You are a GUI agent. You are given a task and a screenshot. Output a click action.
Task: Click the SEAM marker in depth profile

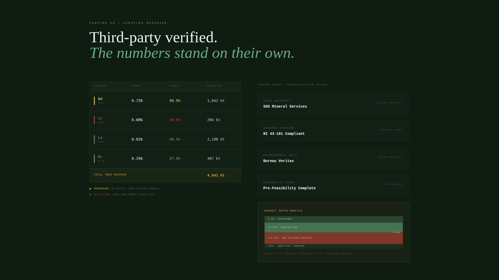396,233
